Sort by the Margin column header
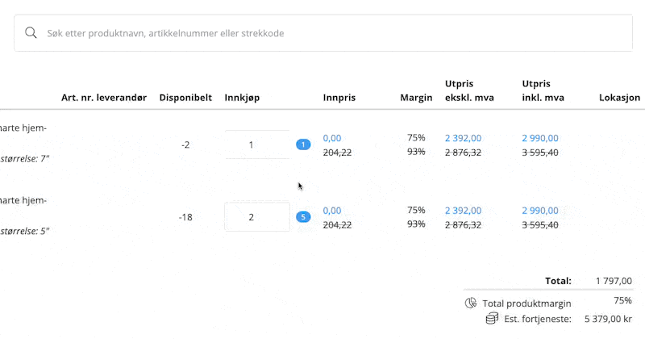The width and height of the screenshot is (645, 339). click(x=416, y=98)
